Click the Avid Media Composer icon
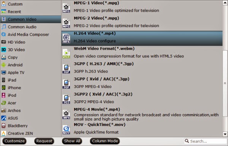 coord(4,34)
